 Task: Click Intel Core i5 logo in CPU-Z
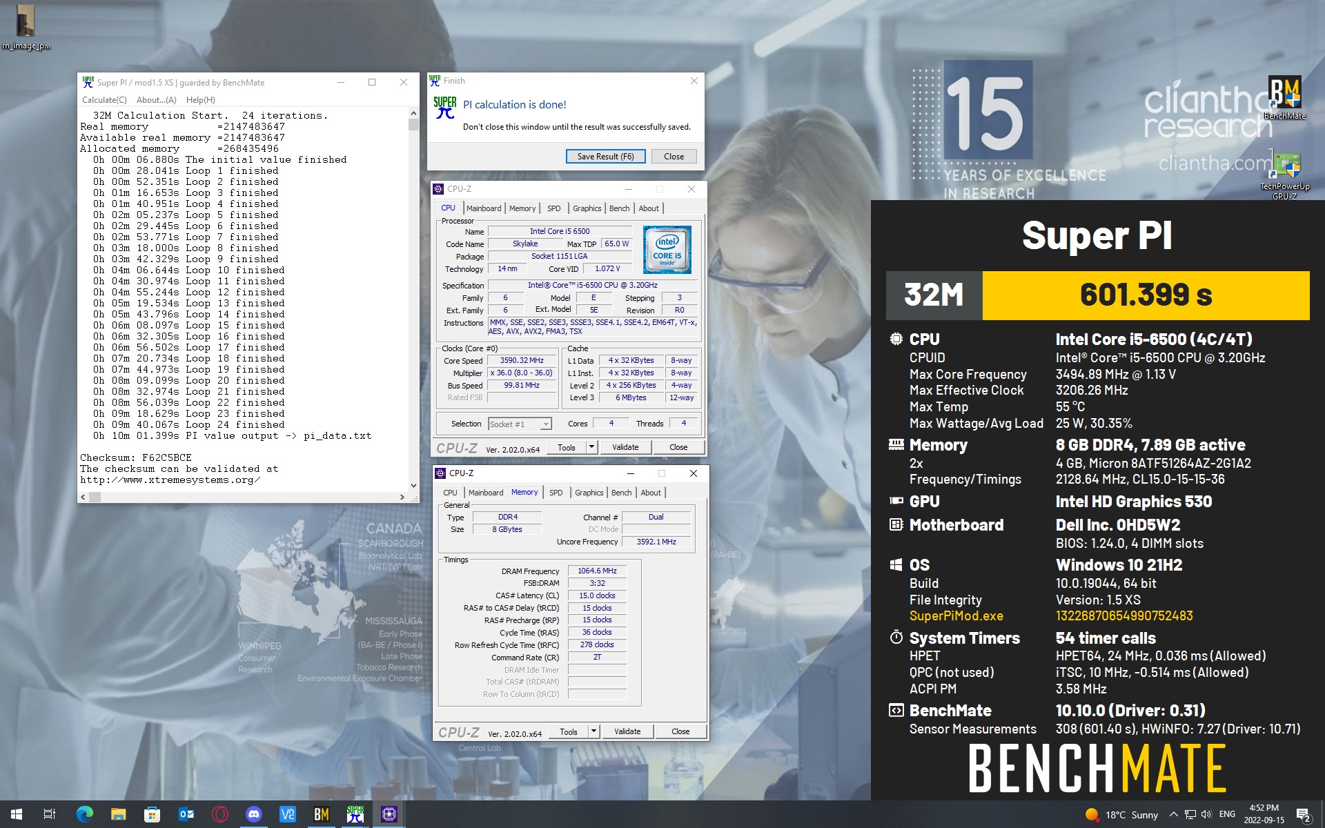[667, 250]
